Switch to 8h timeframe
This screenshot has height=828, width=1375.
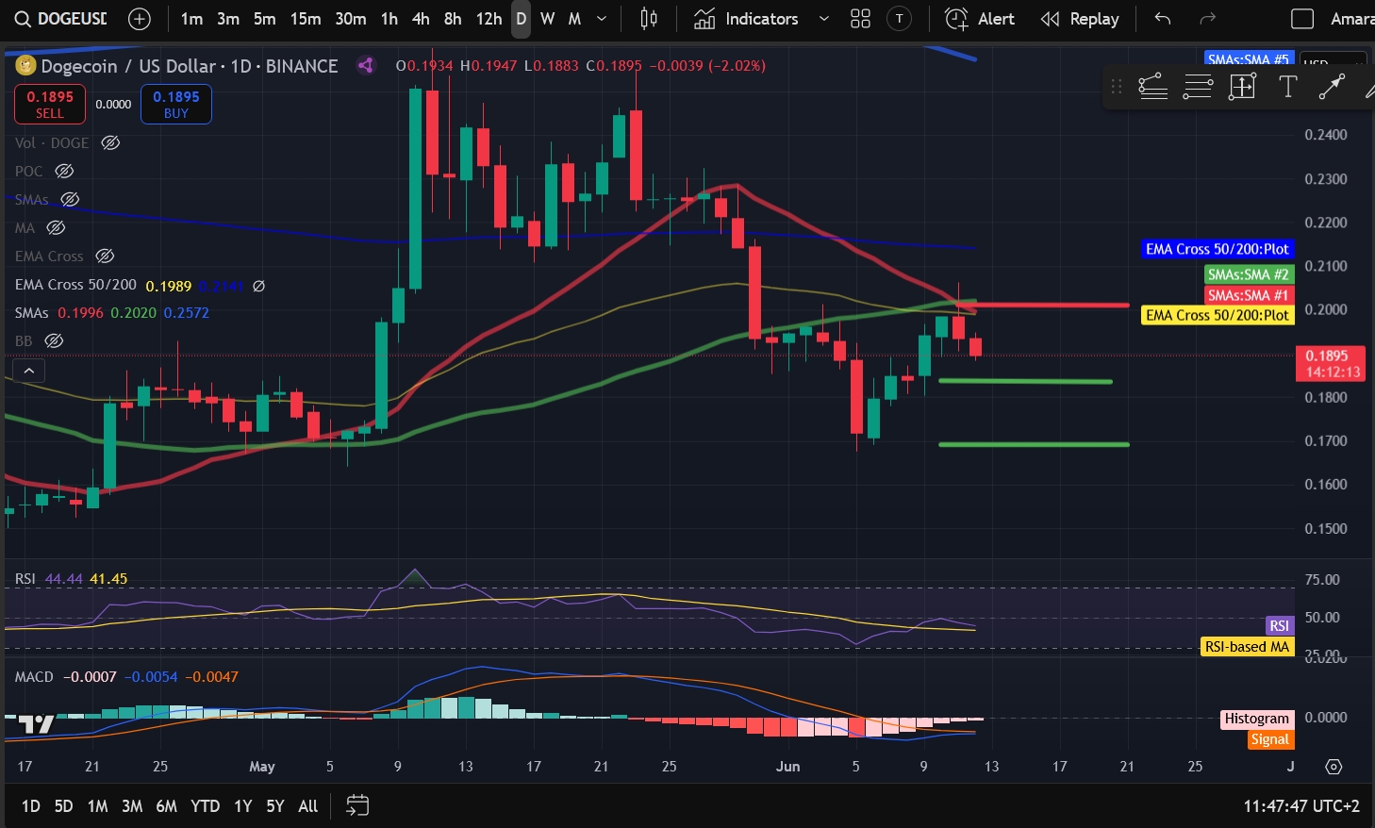453,19
